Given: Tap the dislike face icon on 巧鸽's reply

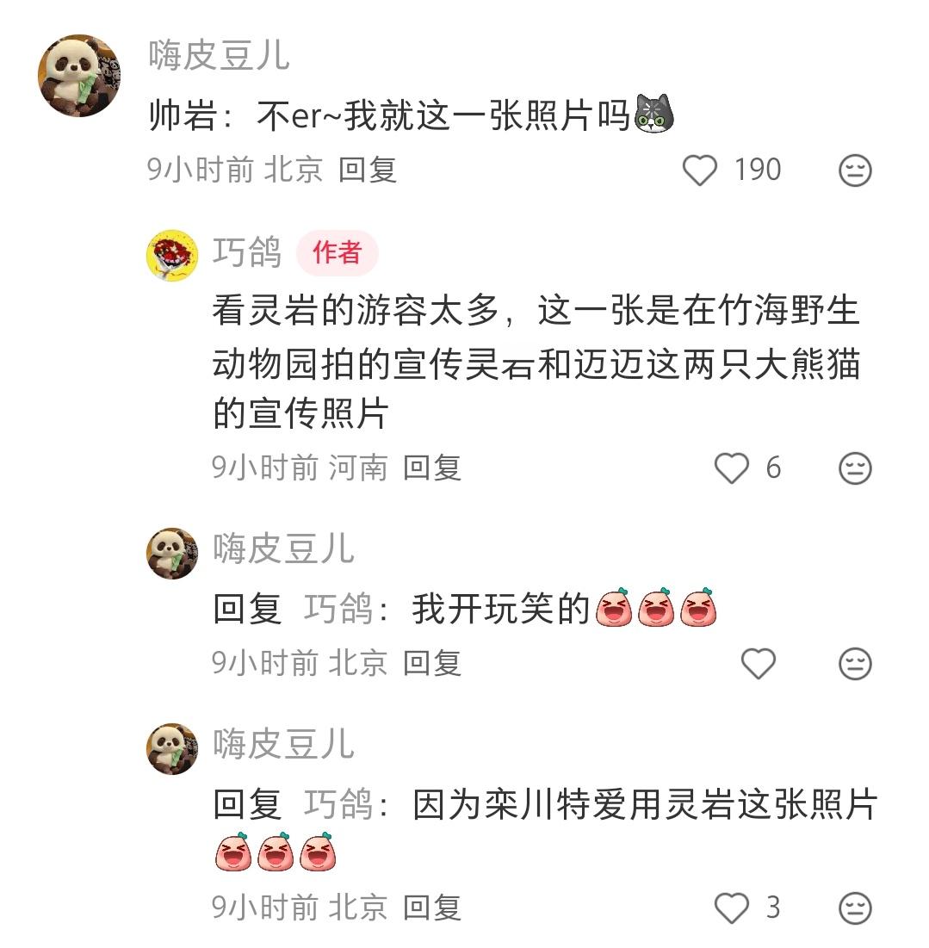Looking at the screenshot, I should click(x=855, y=468).
